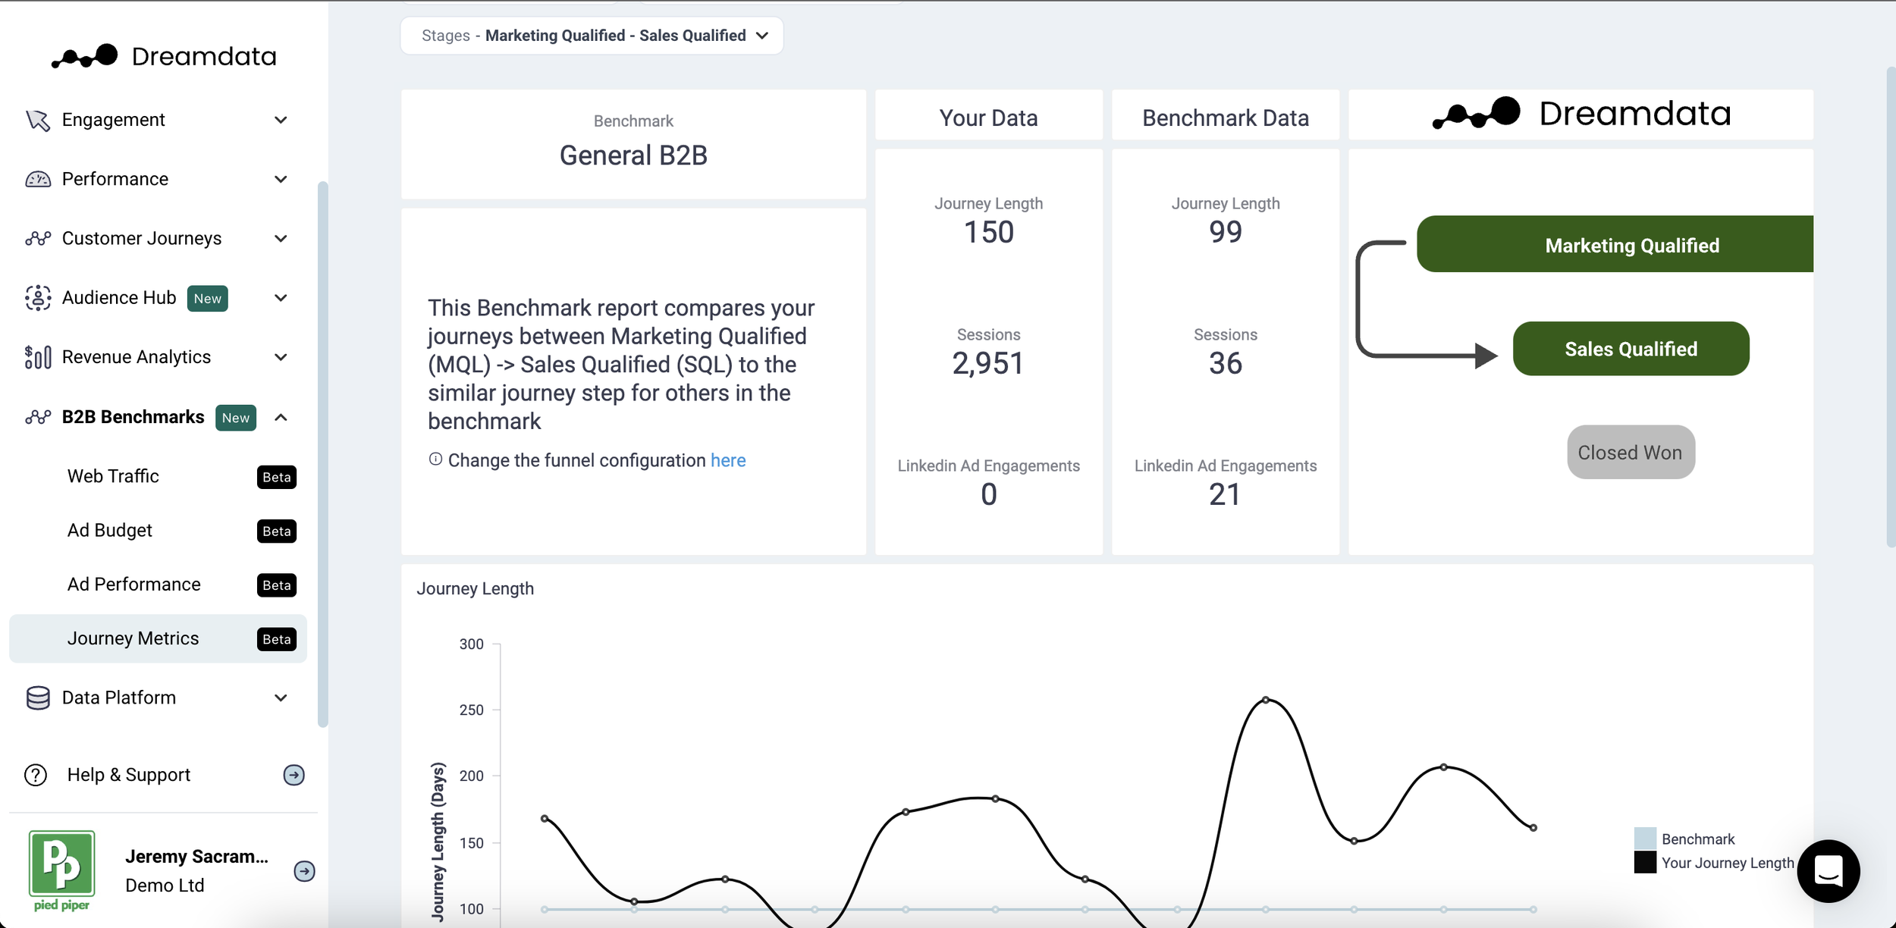The image size is (1896, 928).
Task: Switch to the Ad Performance report
Action: click(x=133, y=584)
